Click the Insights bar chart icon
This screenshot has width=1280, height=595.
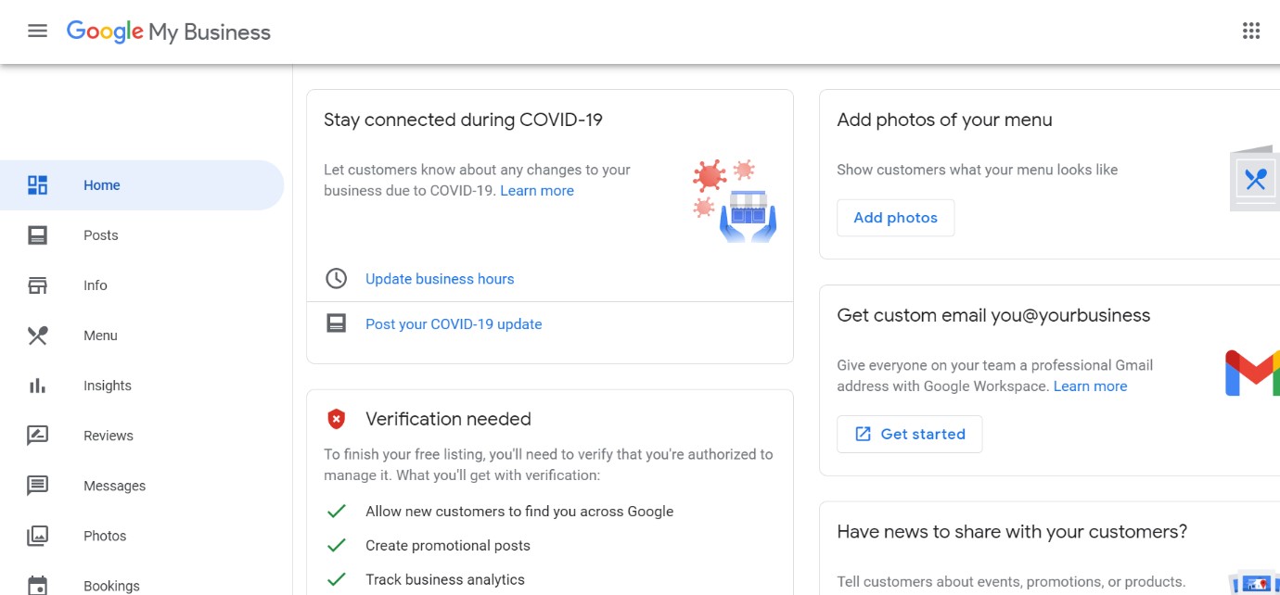pyautogui.click(x=37, y=386)
